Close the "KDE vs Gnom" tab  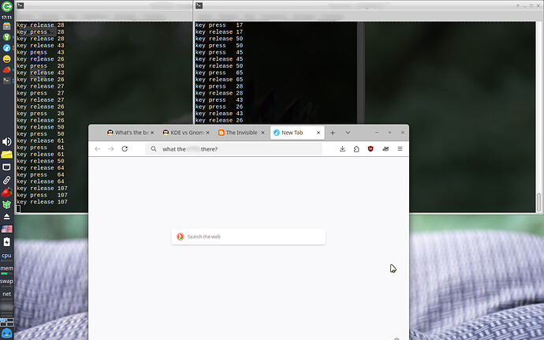click(207, 133)
